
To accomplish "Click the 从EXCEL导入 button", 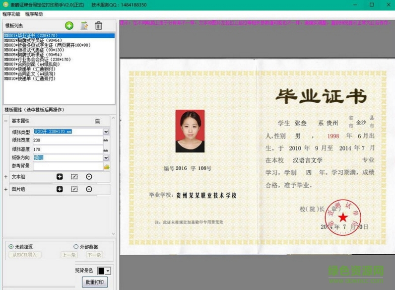I will tap(25, 255).
